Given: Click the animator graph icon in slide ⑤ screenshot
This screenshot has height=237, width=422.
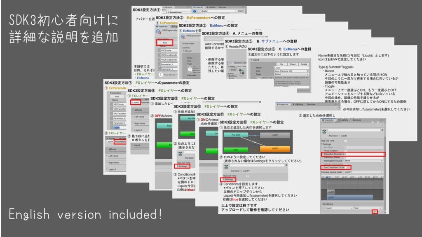Looking at the screenshot, I should point(241,72).
